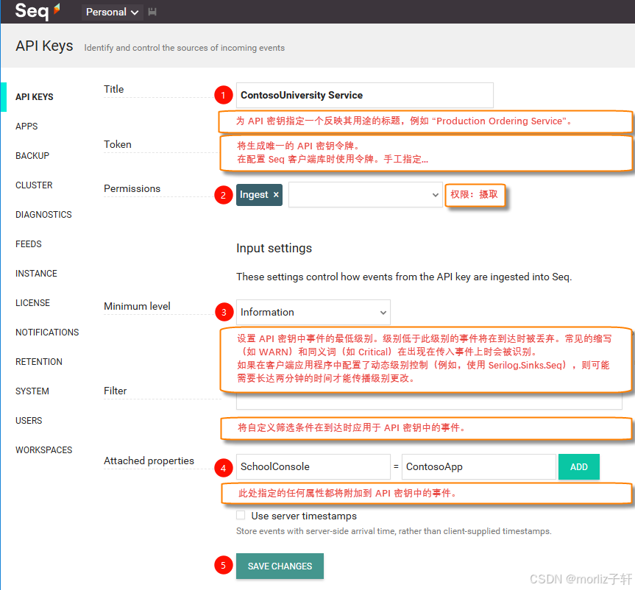Open NOTIFICATIONS settings
635x590 pixels.
click(x=47, y=333)
